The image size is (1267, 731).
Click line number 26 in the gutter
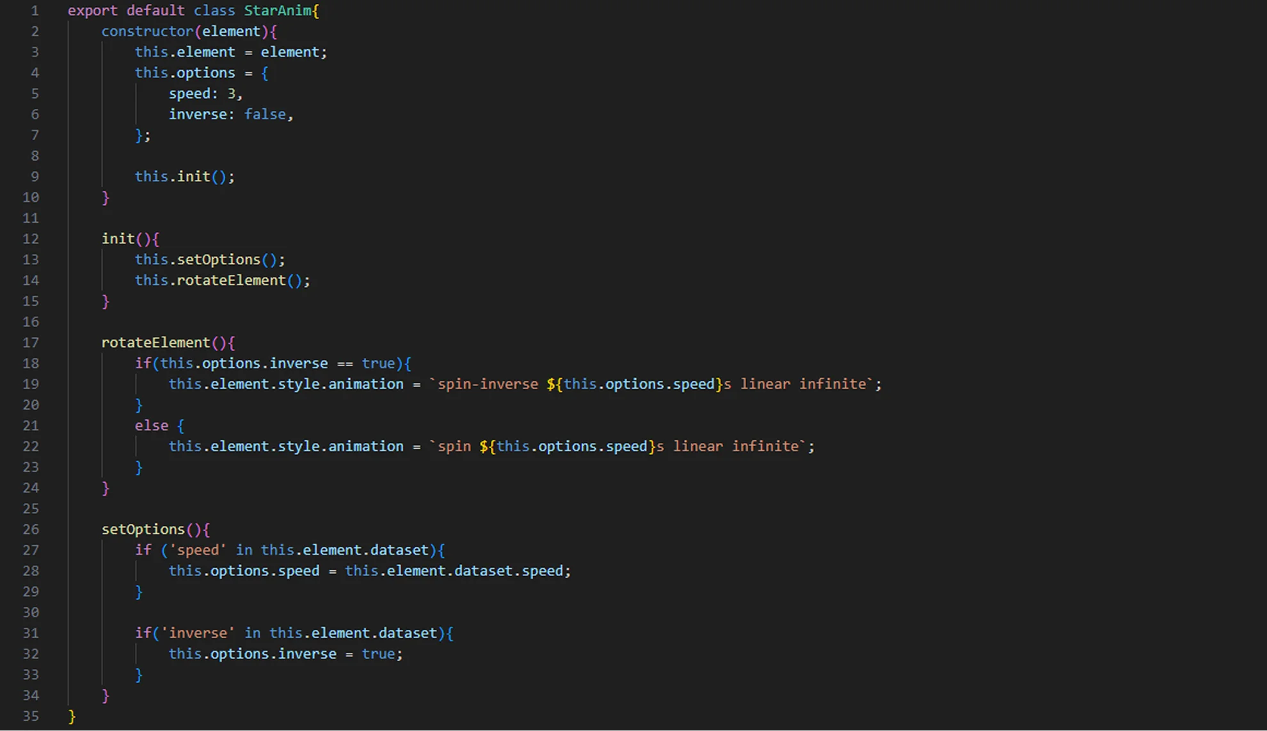pyautogui.click(x=31, y=529)
